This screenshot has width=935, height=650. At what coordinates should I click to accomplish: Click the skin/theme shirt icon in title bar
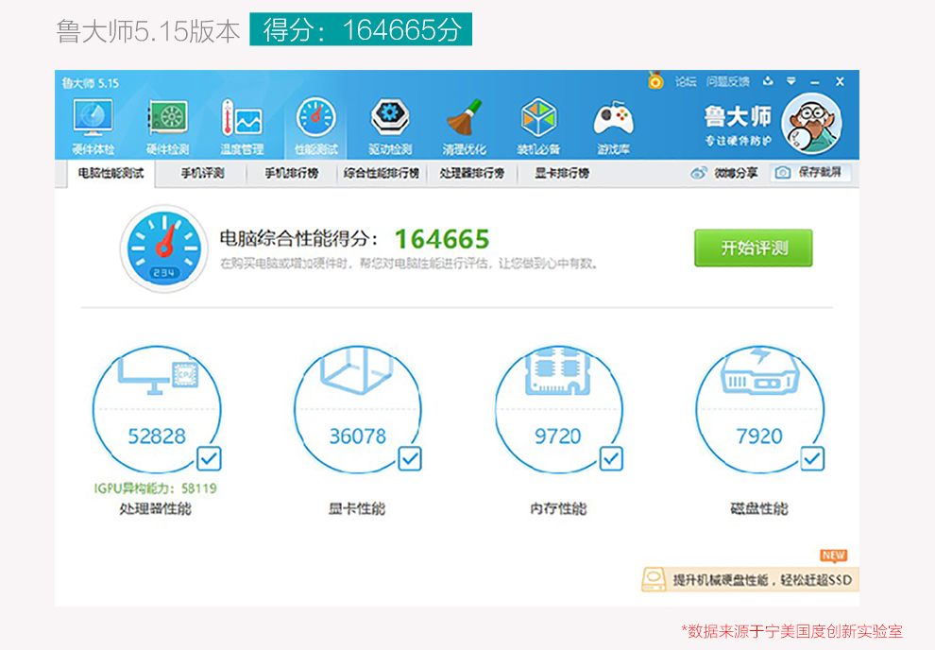(x=768, y=81)
